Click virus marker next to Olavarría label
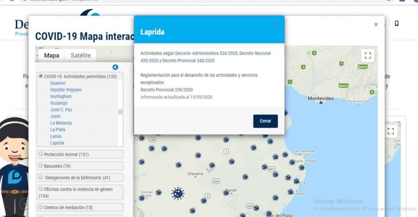 178,165
